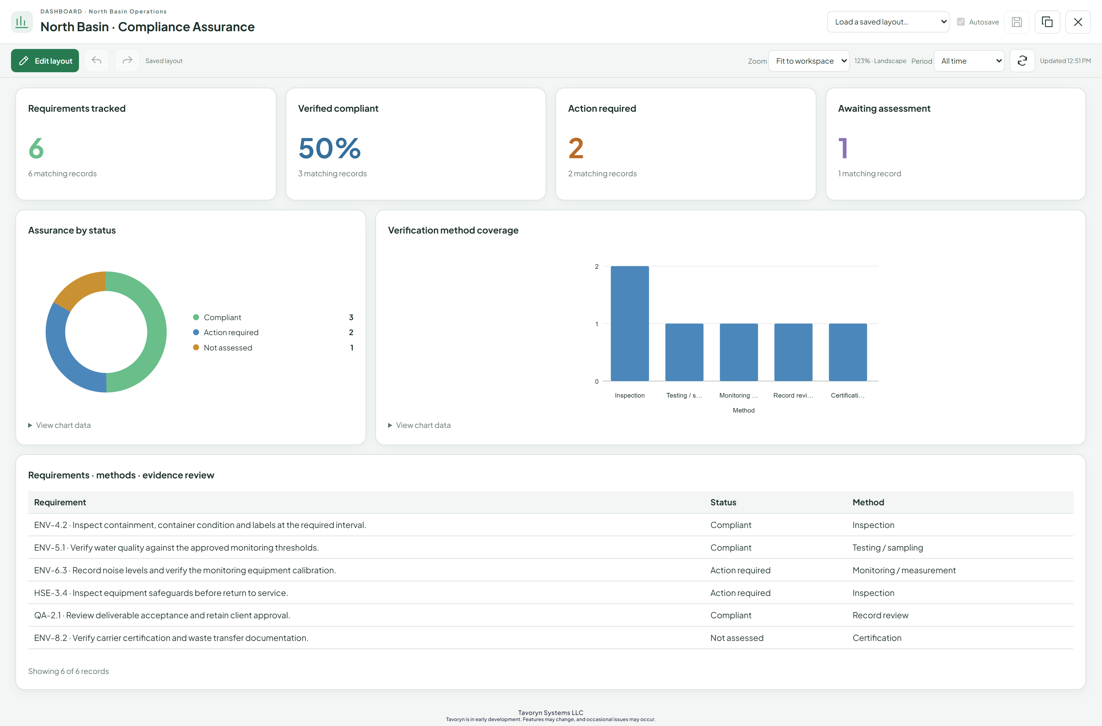Expand View chart data under Verification method coverage

[x=419, y=425]
